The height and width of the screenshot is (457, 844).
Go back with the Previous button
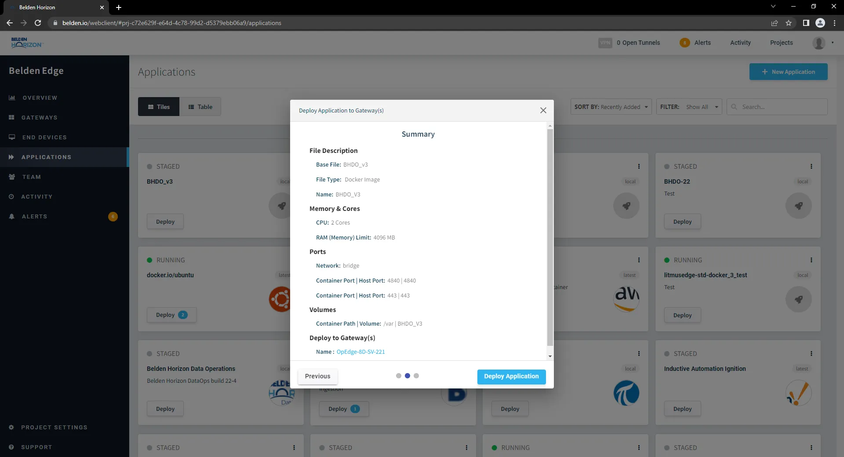pos(317,376)
